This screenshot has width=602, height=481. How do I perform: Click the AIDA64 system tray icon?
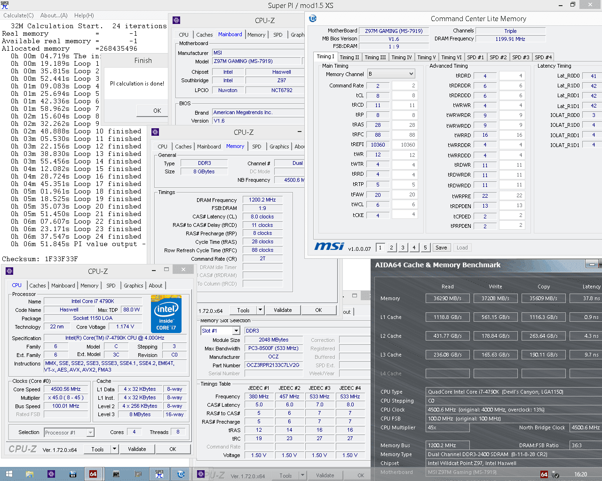coord(544,474)
